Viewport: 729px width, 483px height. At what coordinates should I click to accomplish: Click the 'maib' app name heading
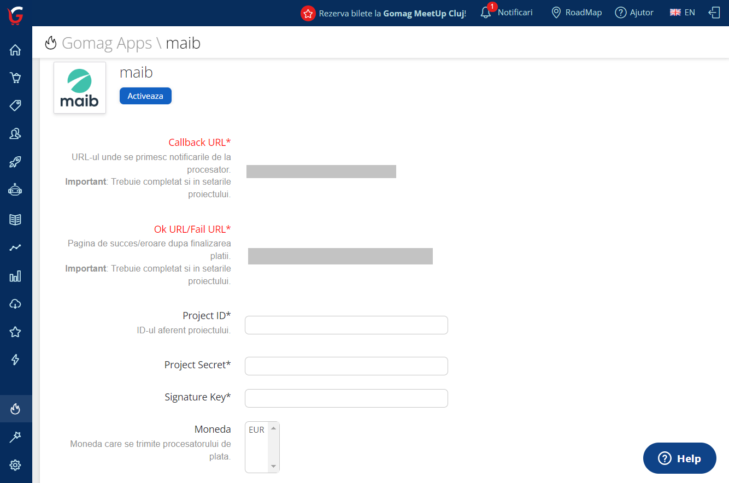coord(136,72)
